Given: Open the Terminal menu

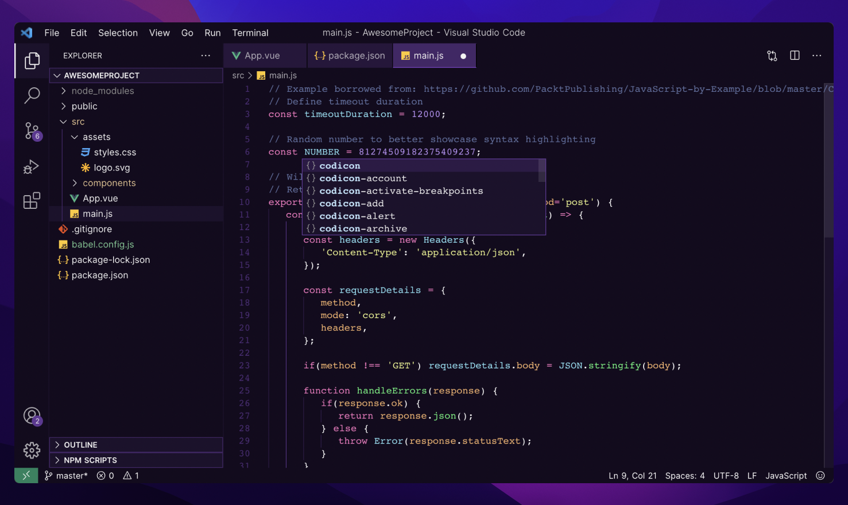Looking at the screenshot, I should tap(250, 33).
